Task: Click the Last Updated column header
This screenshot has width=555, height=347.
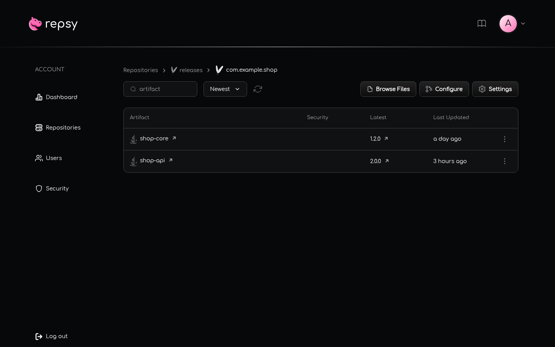Action: point(451,118)
